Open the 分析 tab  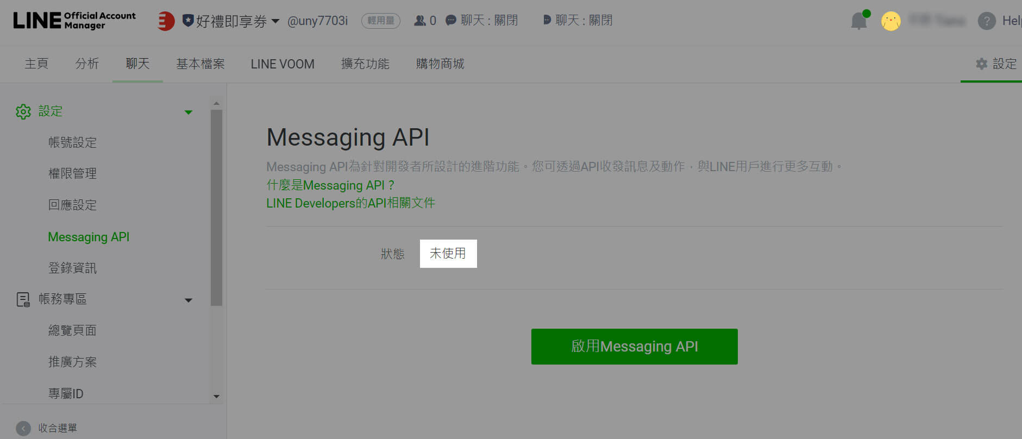coord(87,64)
